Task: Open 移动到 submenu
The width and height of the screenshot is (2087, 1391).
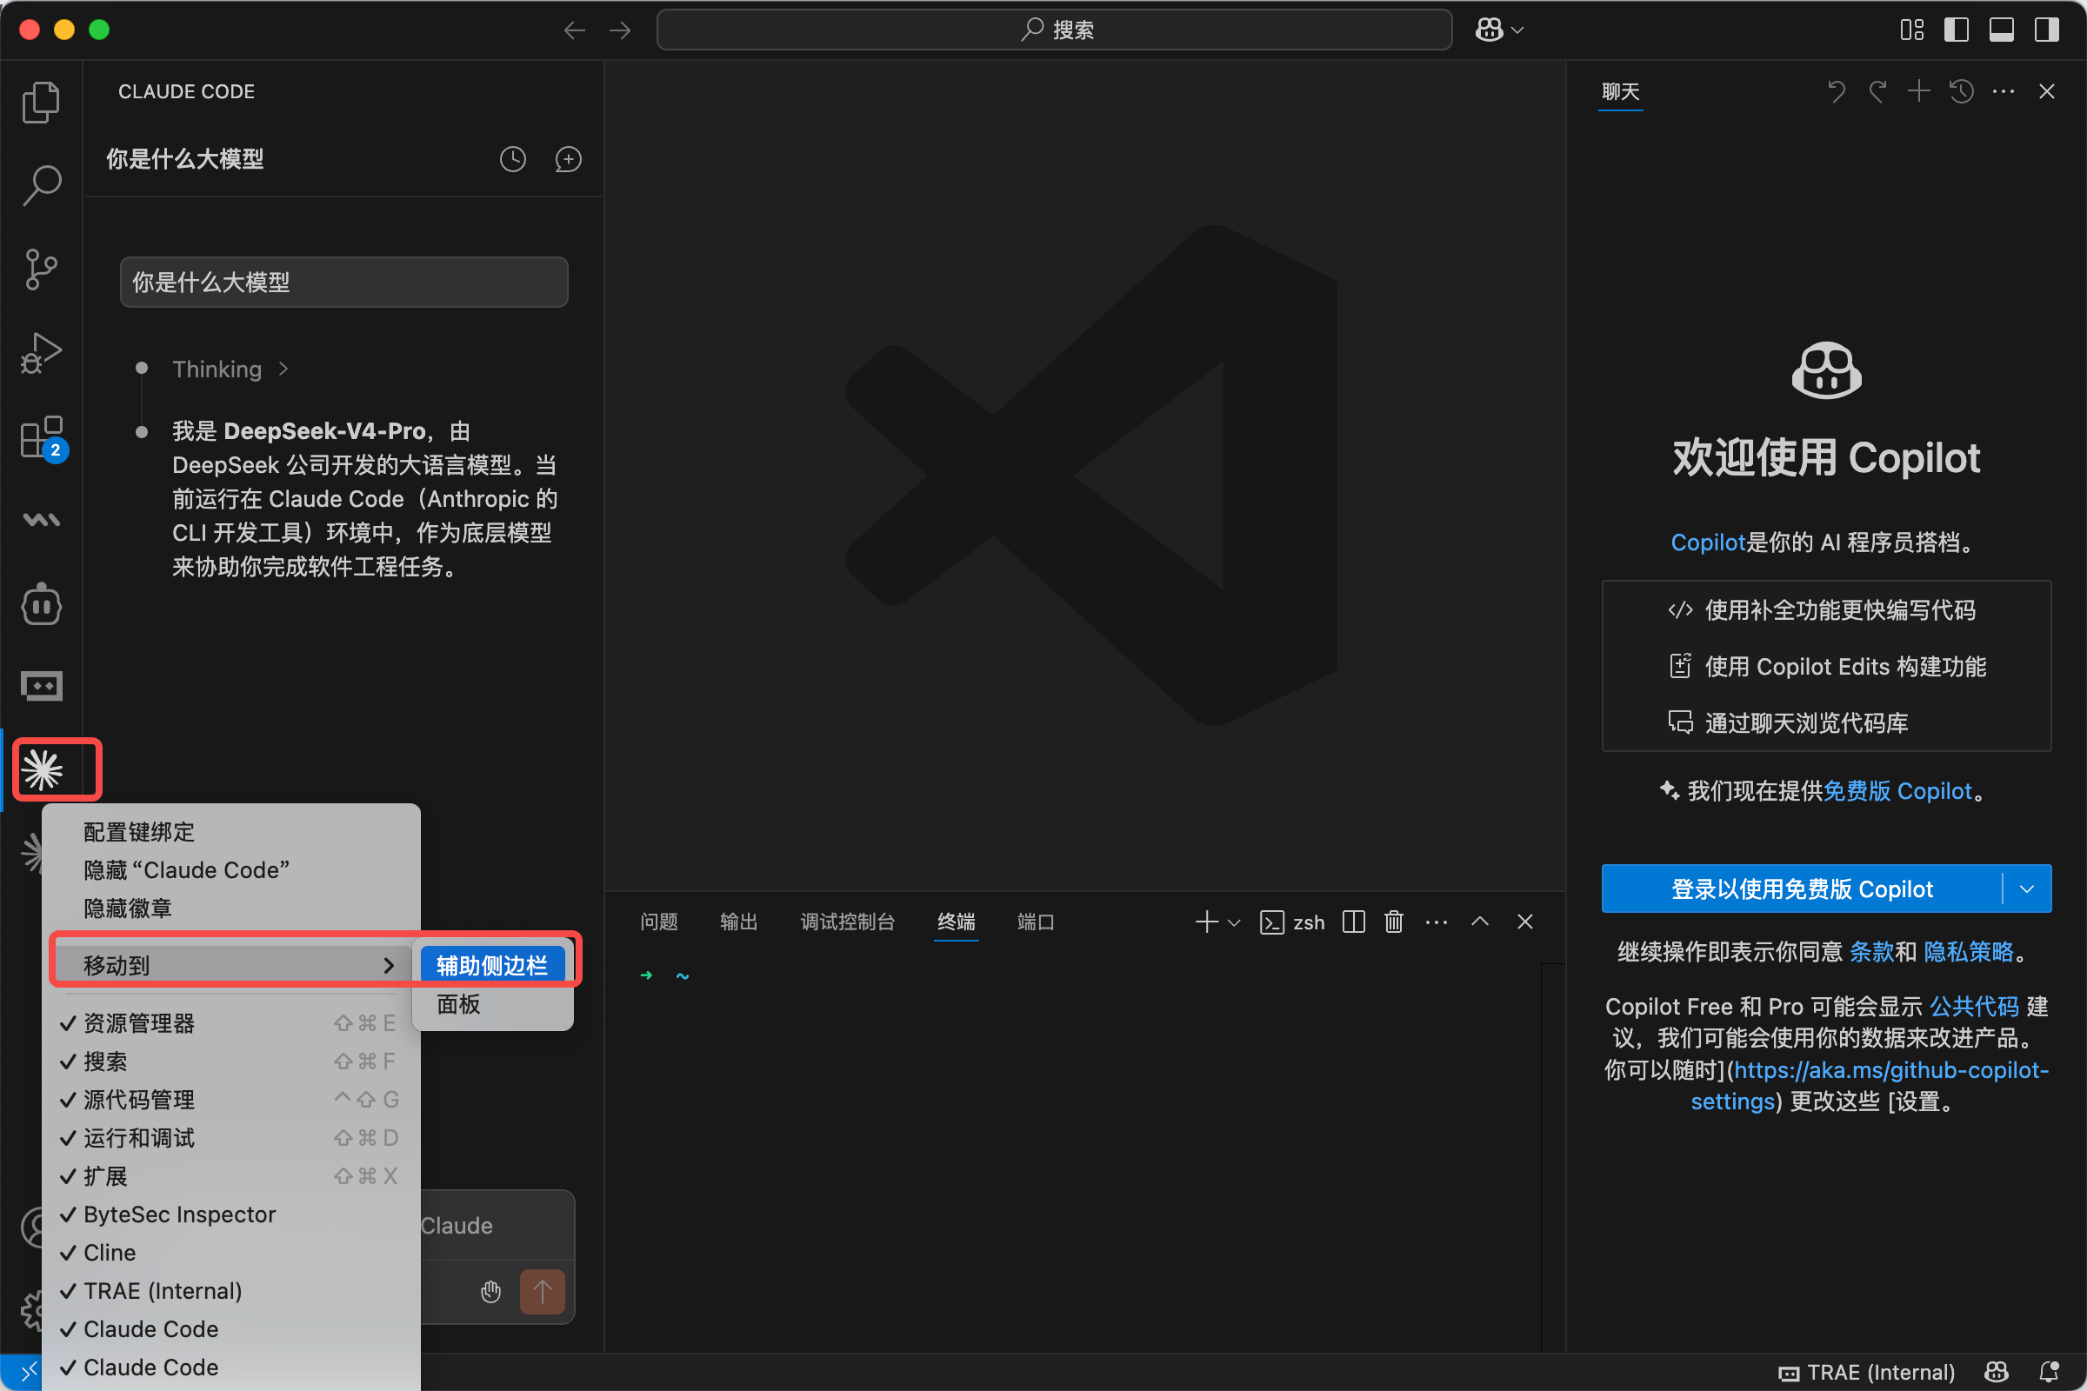Action: [x=230, y=965]
